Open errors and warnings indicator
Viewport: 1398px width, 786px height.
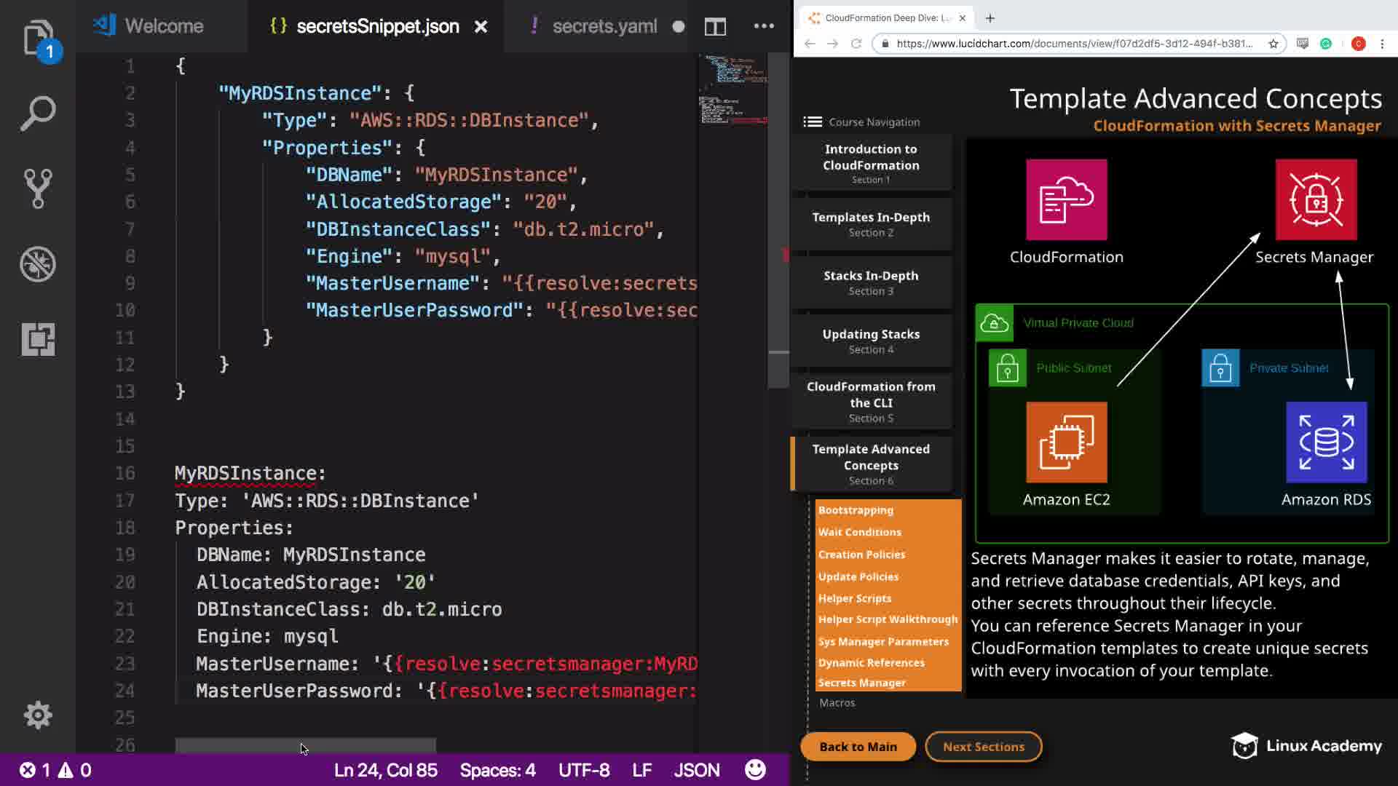[55, 770]
